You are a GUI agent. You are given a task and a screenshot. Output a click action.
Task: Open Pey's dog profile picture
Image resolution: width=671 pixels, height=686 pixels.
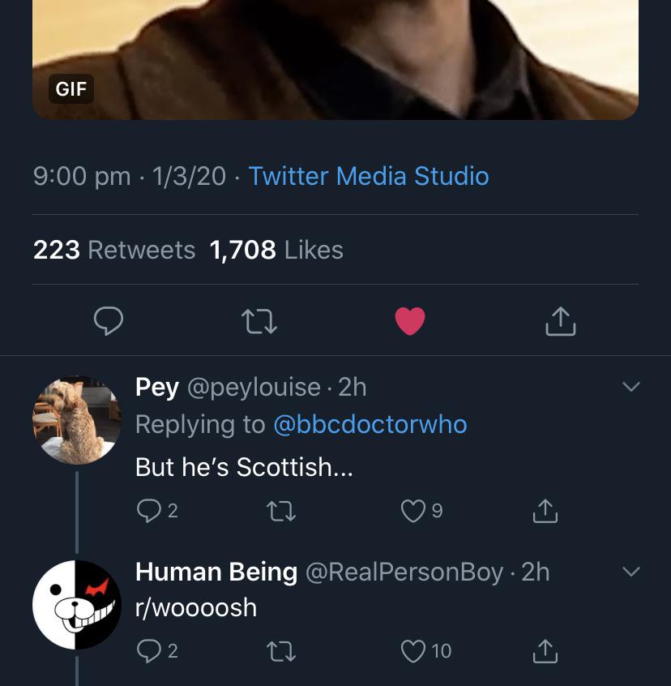76,420
